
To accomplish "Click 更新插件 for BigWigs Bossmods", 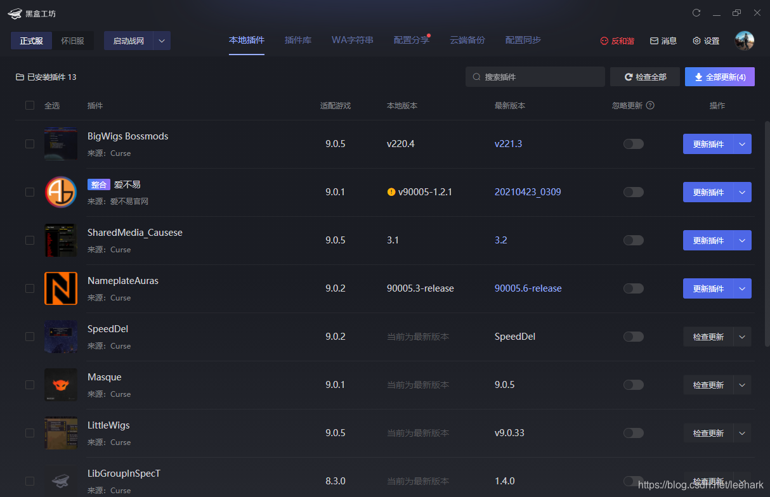I will pyautogui.click(x=708, y=144).
